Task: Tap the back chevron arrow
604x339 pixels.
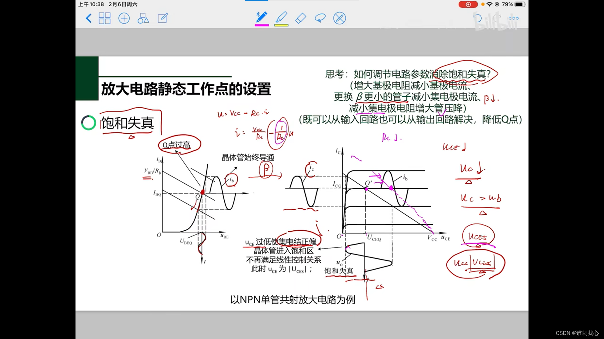Action: tap(89, 18)
